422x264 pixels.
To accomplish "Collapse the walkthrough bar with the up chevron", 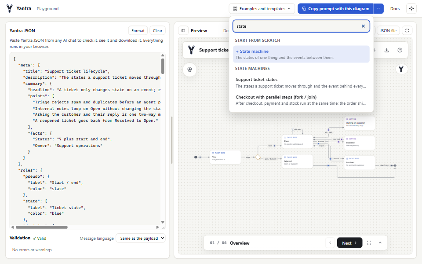I will (x=380, y=243).
